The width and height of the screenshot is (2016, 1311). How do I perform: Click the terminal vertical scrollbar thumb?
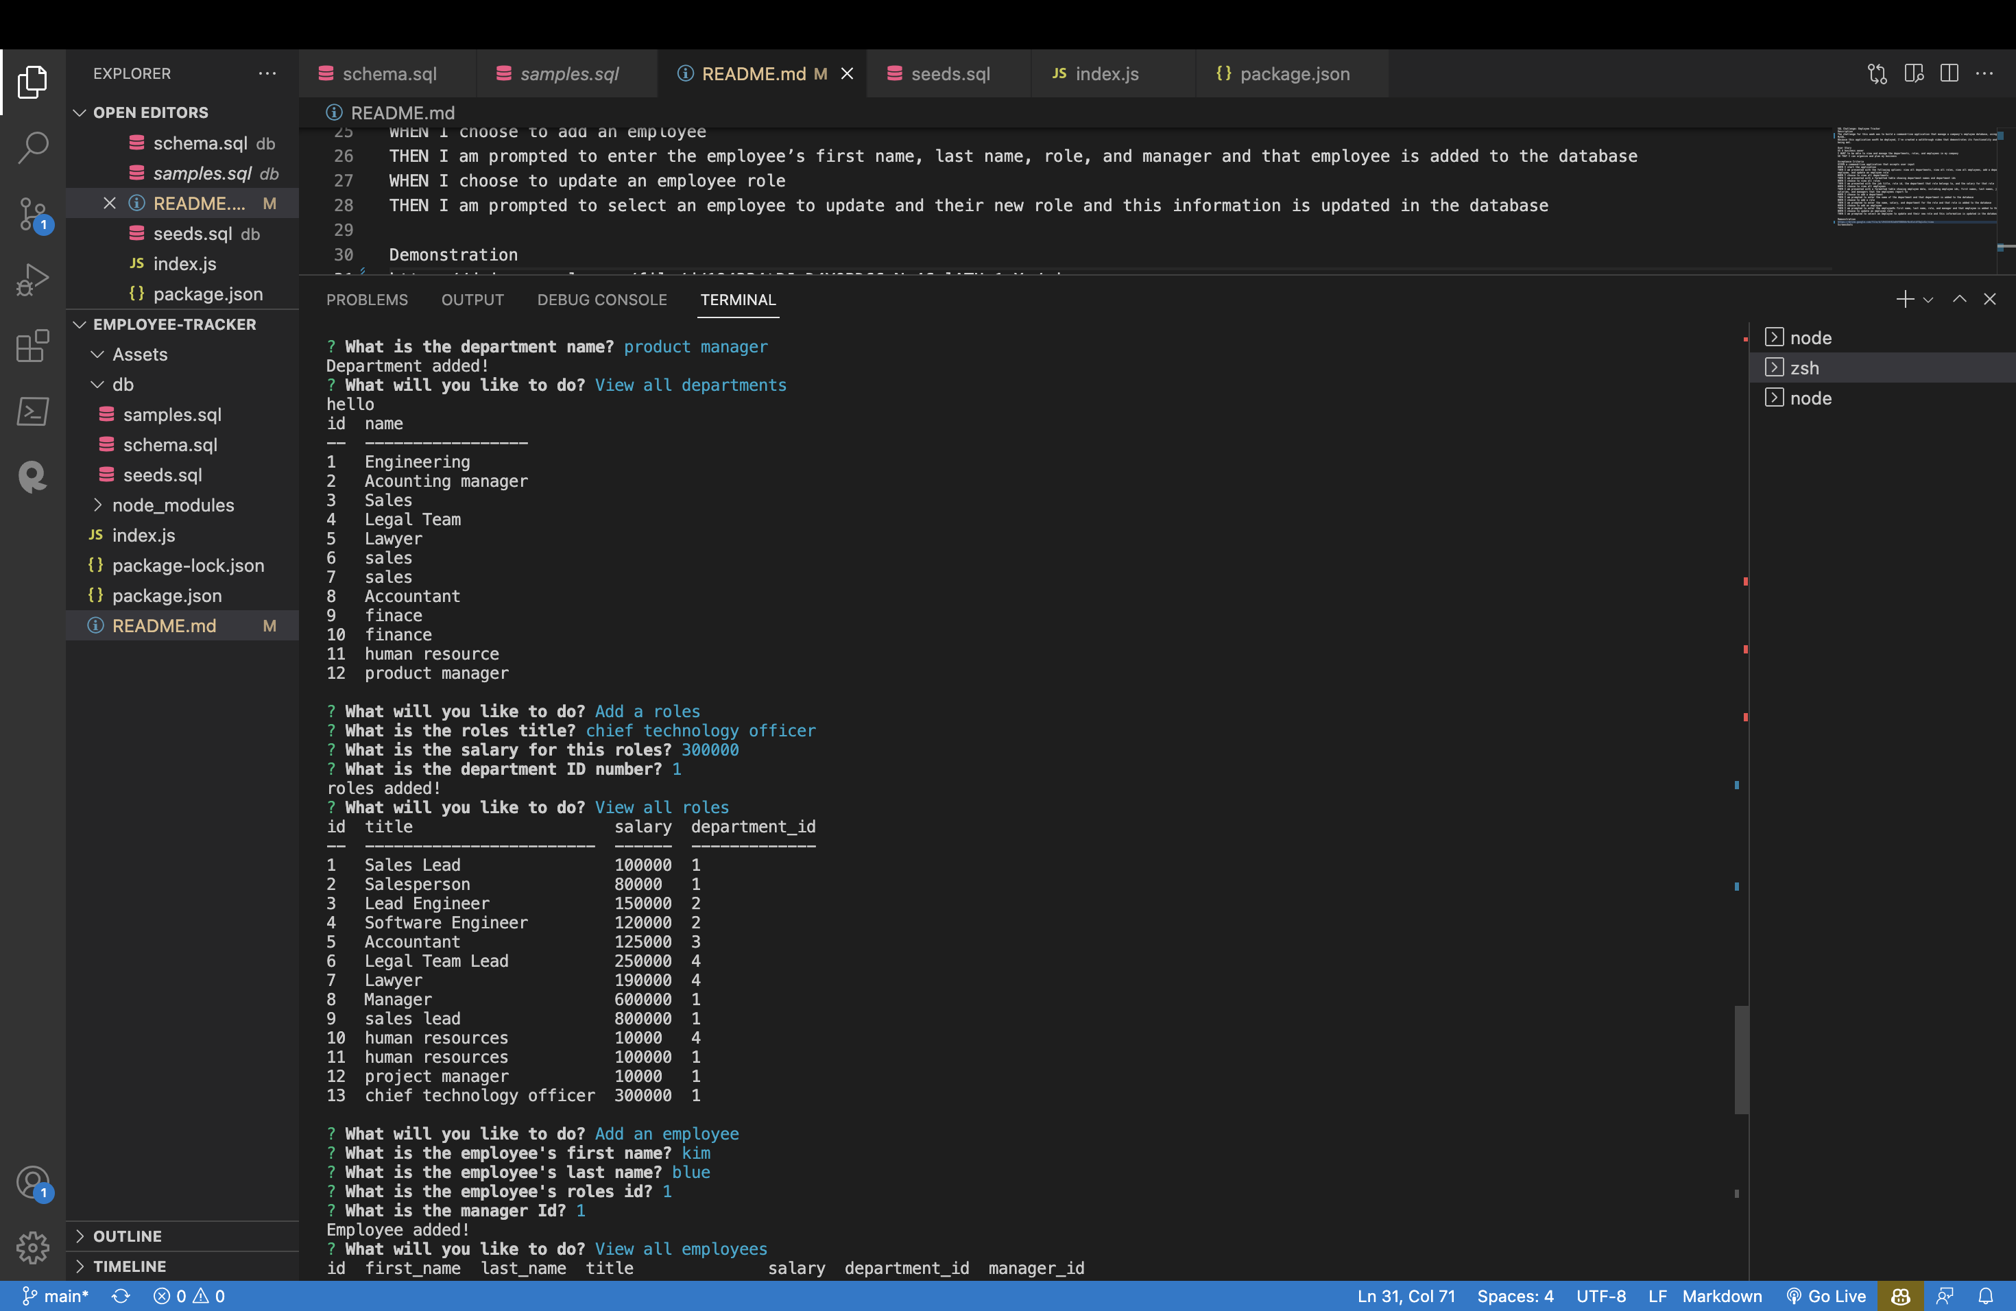coord(1742,1059)
